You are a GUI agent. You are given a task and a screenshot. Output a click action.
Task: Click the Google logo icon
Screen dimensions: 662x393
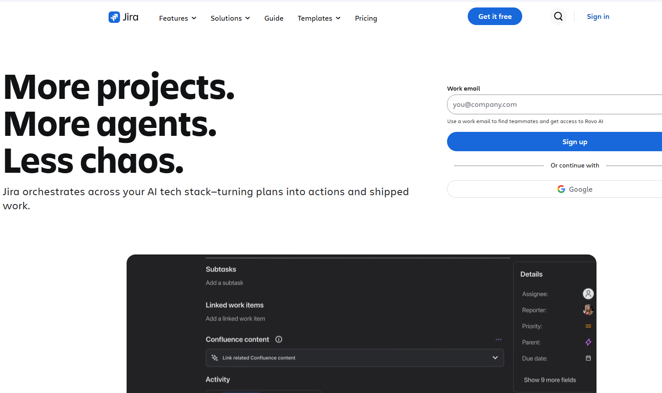tap(561, 189)
